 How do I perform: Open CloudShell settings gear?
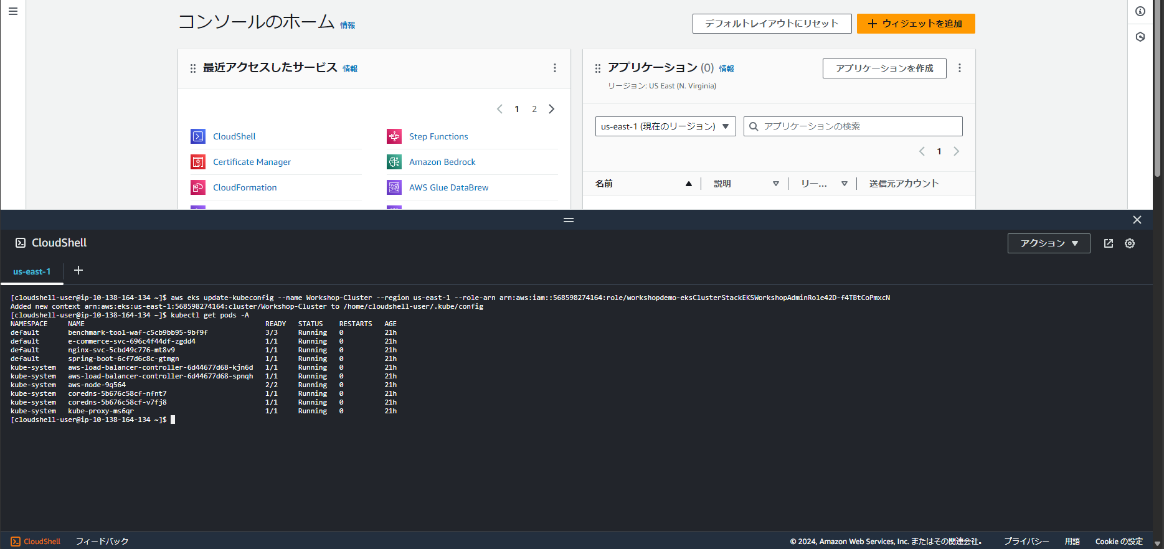pyautogui.click(x=1130, y=243)
